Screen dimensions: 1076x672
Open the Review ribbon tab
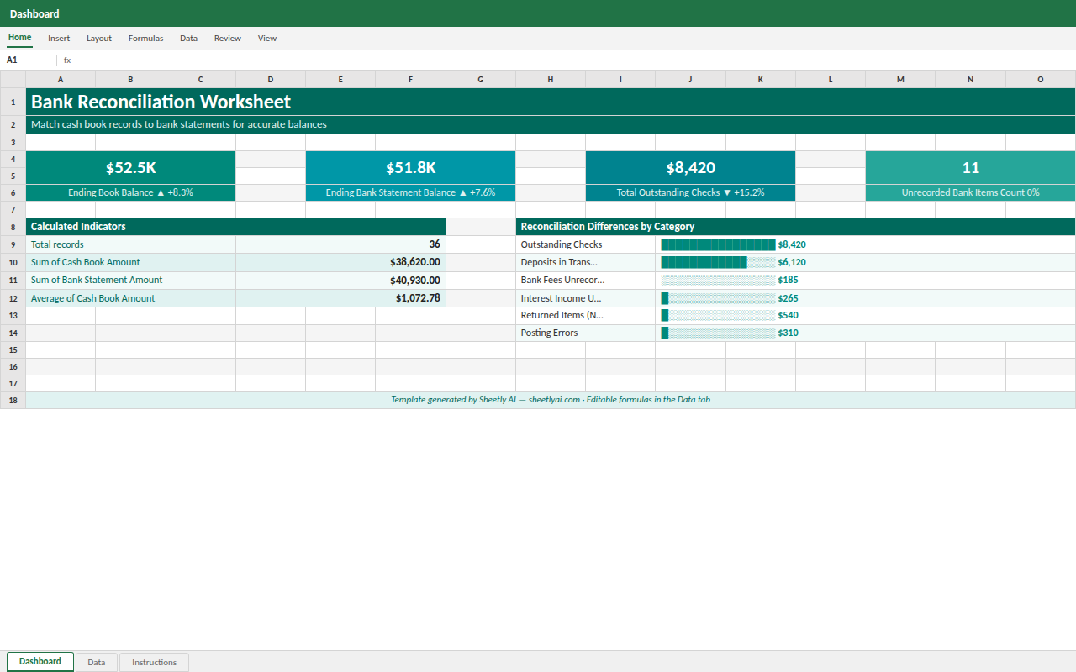coord(227,39)
